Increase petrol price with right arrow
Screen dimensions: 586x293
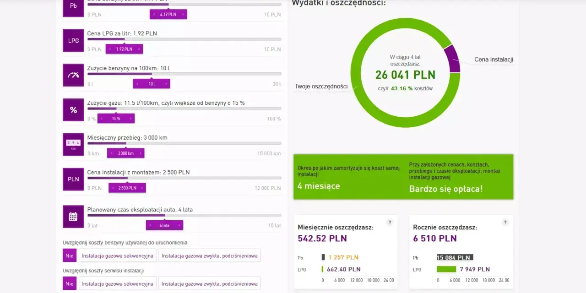[183, 15]
